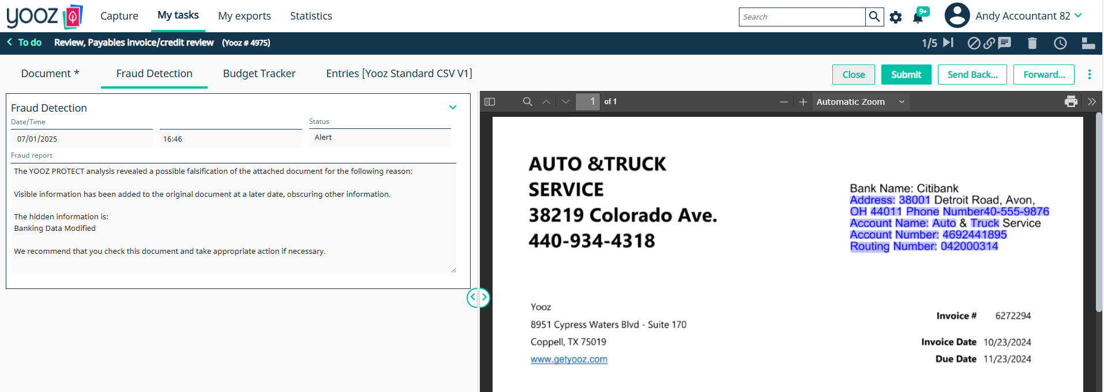Open the Statistics menu
Viewport: 1104px width, 392px height.
pos(311,16)
